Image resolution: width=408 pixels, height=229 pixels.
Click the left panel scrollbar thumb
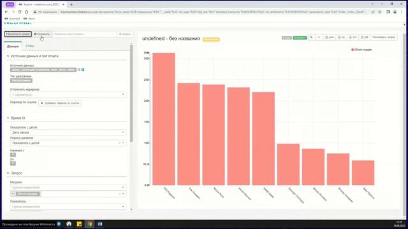tap(131, 94)
